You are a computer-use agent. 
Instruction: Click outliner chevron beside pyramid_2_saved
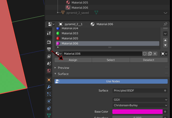tap(165, 13)
